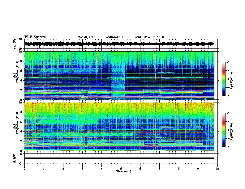Click the '3' tick label on time axis
245x189 pixels.
(x=82, y=169)
